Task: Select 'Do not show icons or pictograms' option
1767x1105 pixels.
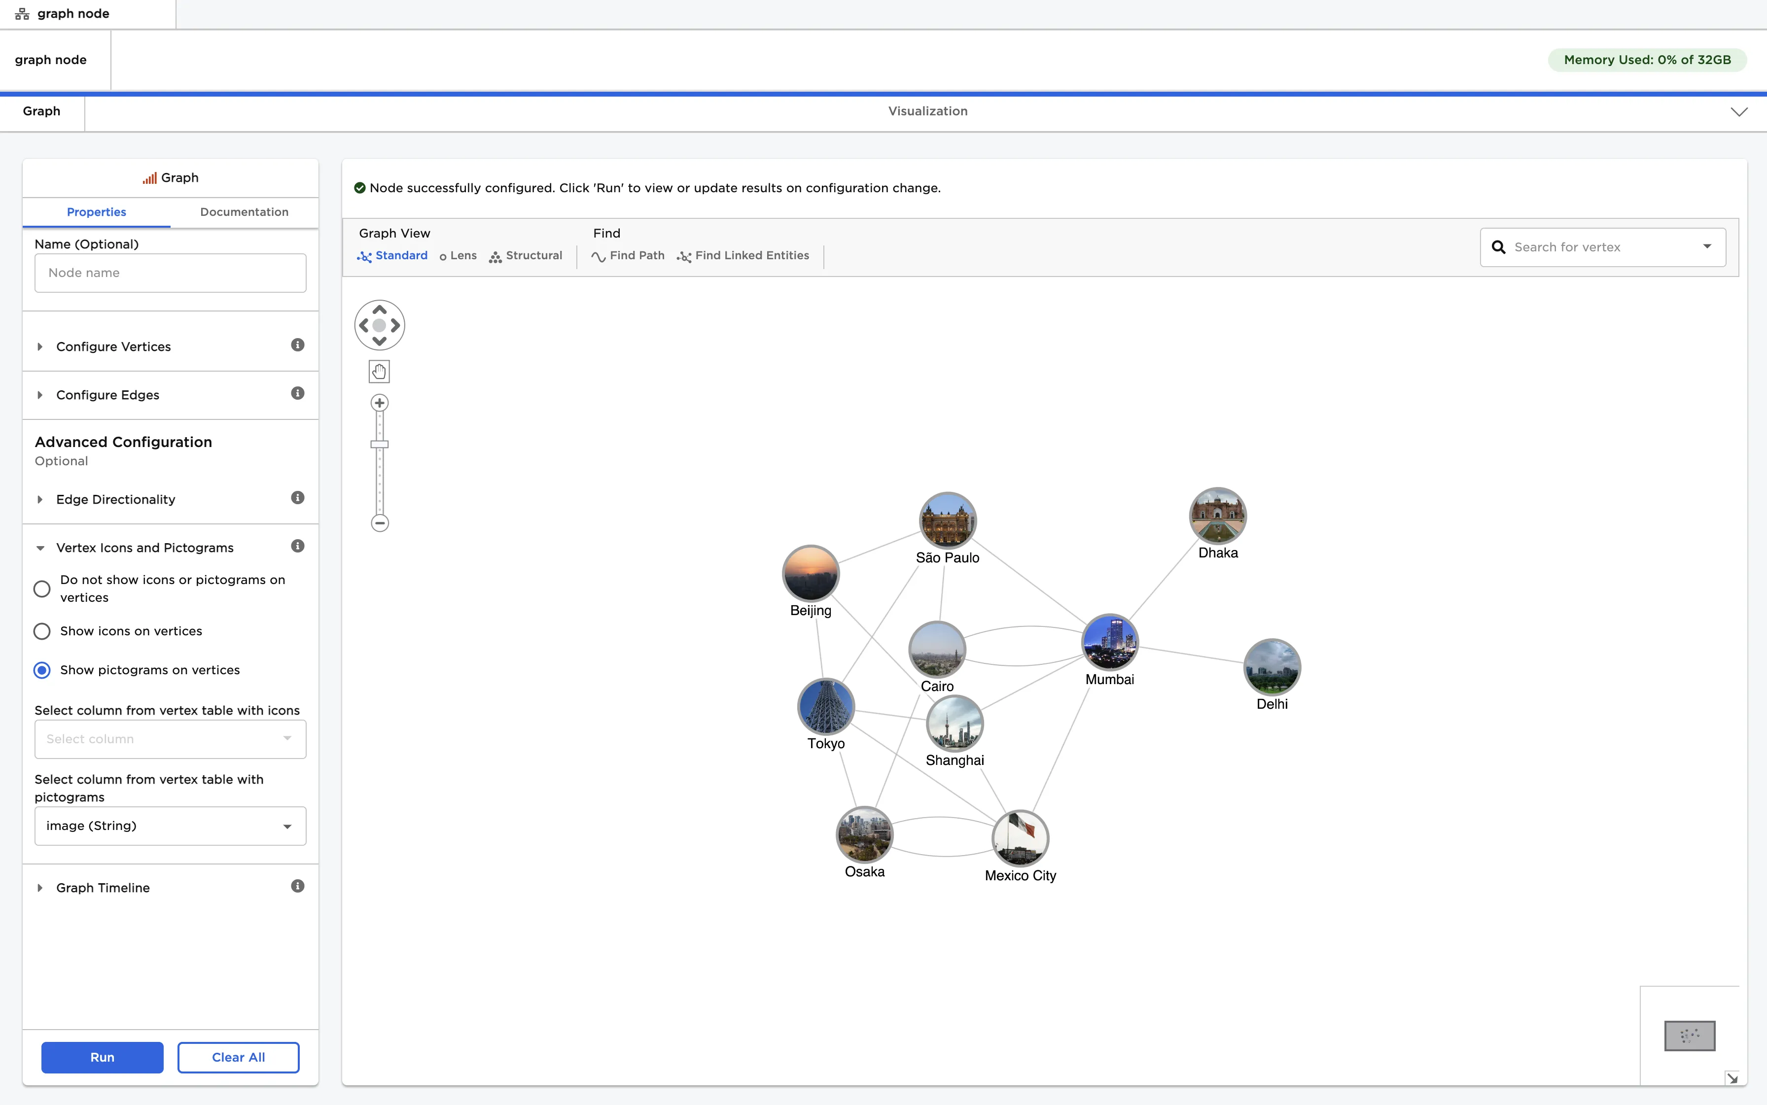Action: pyautogui.click(x=42, y=589)
